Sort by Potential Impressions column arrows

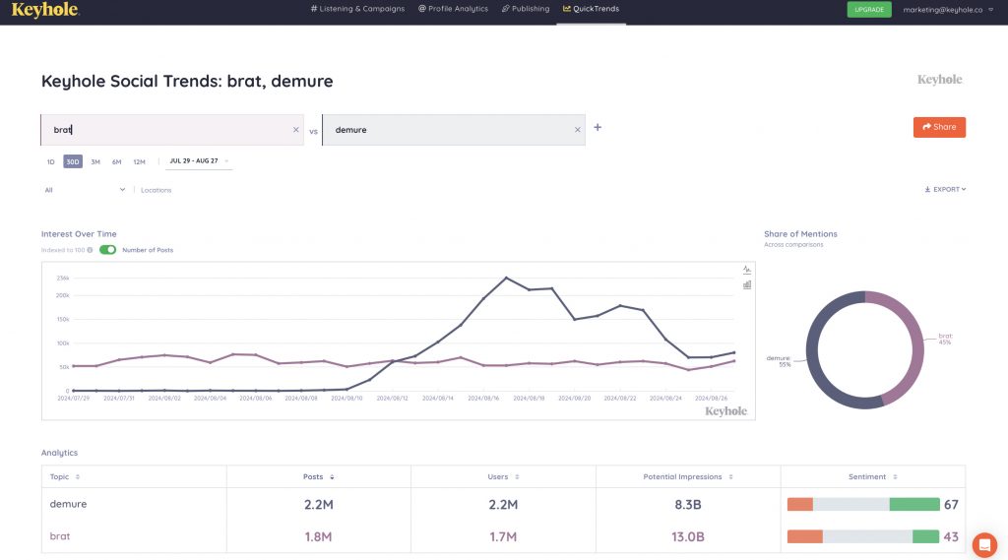tap(731, 477)
